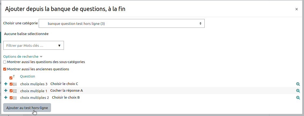The image size is (304, 116).
Task: Preview question choix multiple 1 with magnifier
Action: tap(298, 91)
